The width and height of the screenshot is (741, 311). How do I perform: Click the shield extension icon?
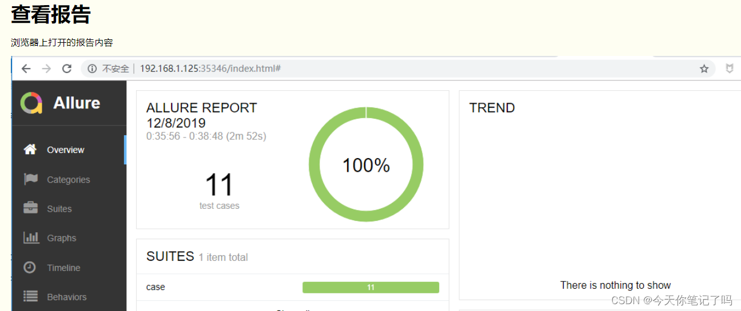pos(730,69)
